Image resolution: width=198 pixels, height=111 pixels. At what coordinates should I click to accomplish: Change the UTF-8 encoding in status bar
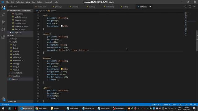click(174, 105)
